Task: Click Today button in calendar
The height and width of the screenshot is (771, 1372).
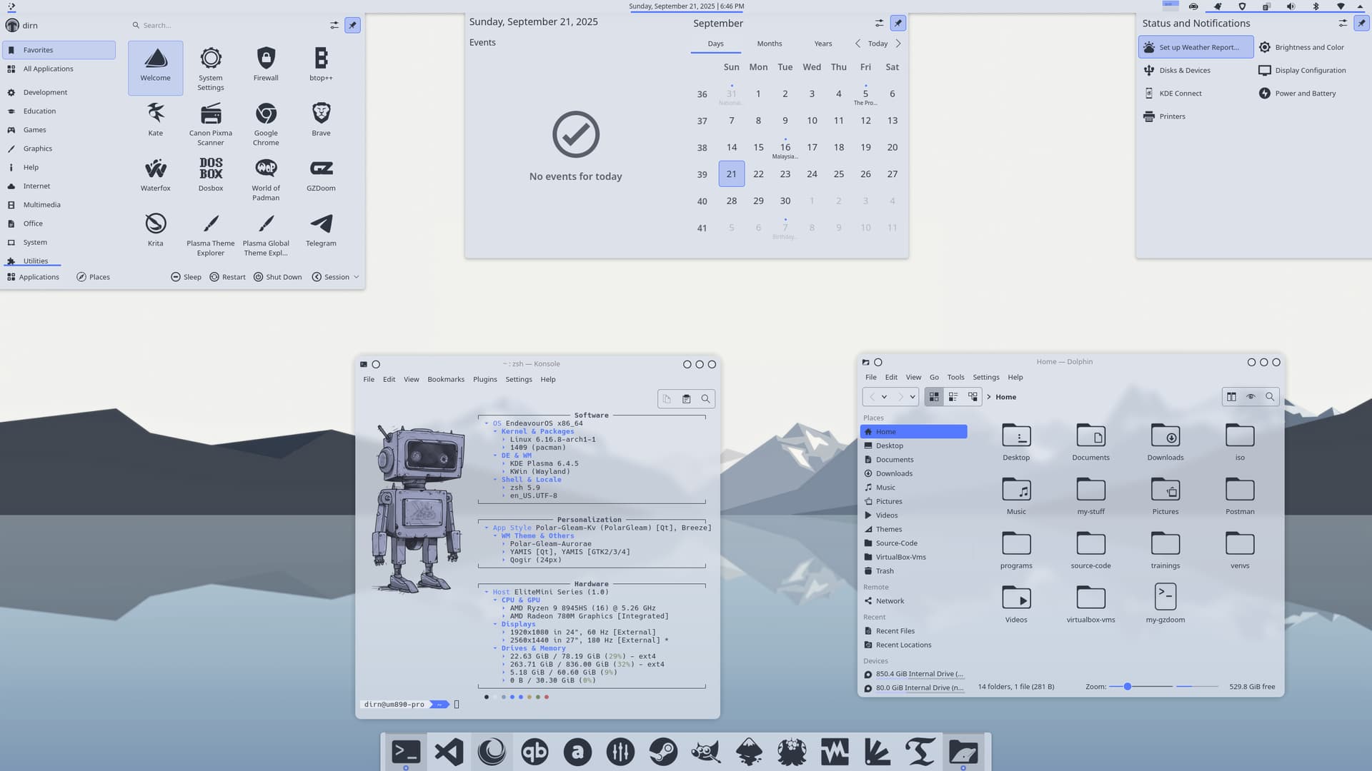Action: [x=878, y=44]
